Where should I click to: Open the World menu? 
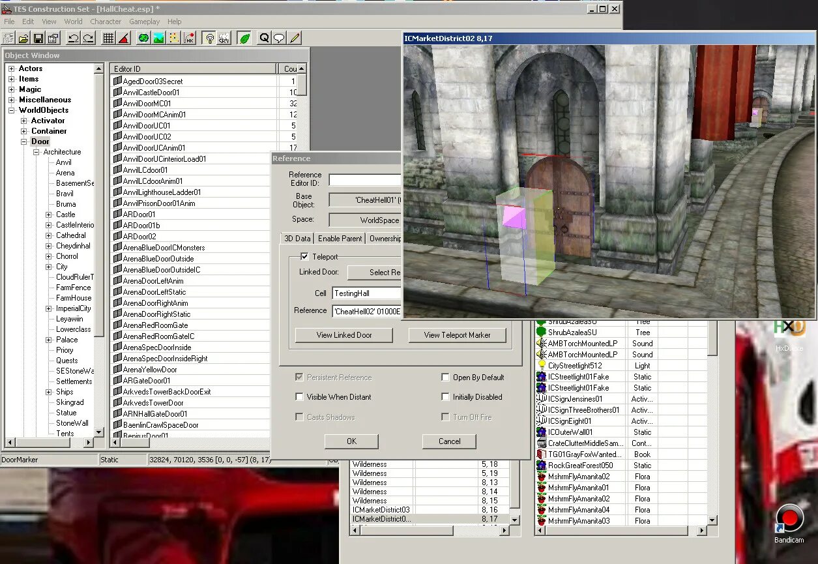73,22
